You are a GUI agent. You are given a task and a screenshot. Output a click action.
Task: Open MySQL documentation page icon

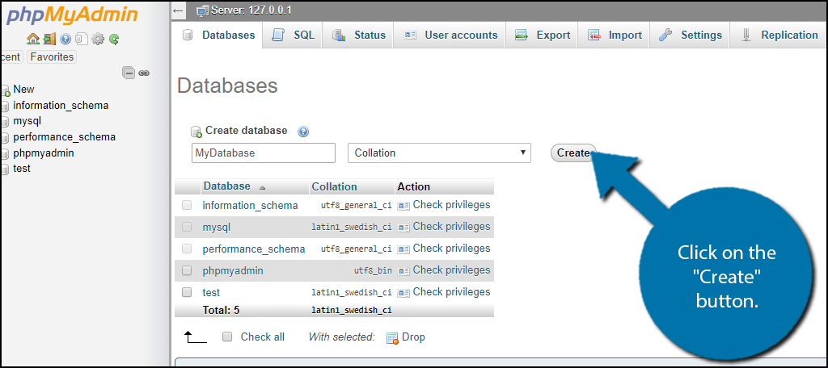tap(82, 39)
